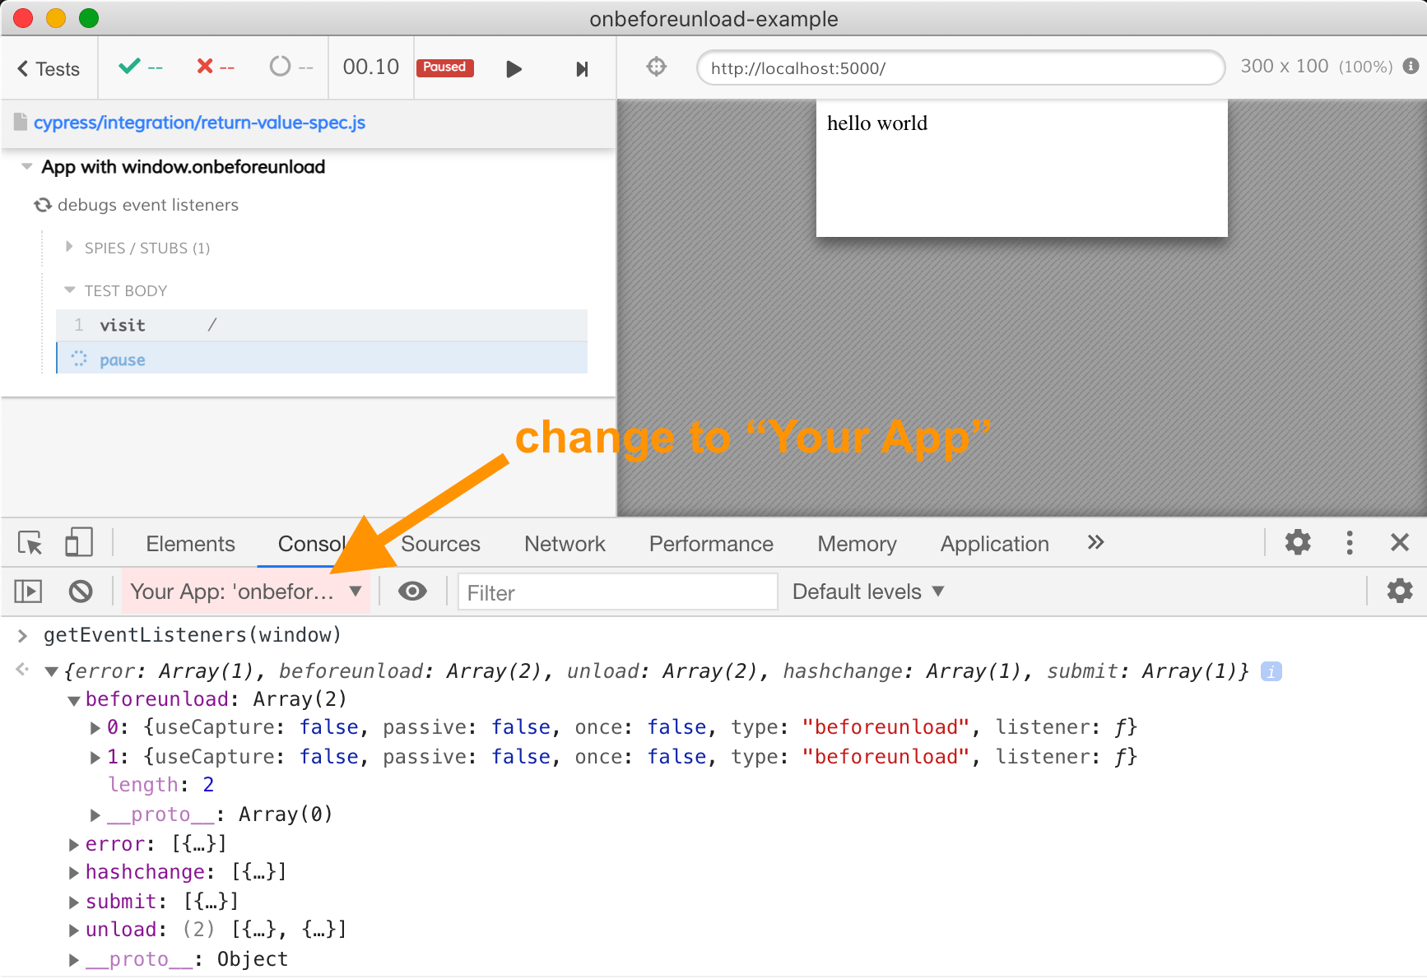1427x979 pixels.
Task: Open the DevTools three-dot menu
Action: (x=1350, y=542)
